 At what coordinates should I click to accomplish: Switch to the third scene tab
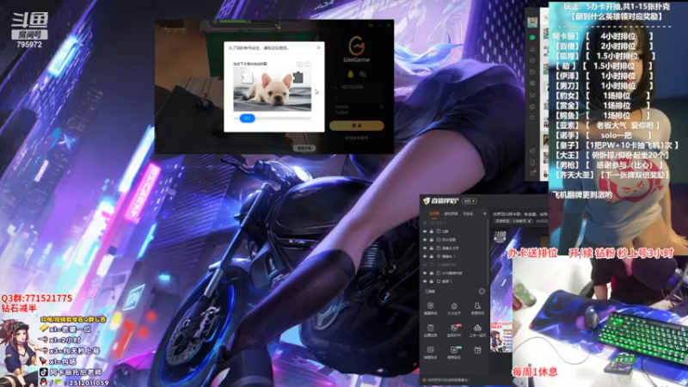tap(468, 213)
